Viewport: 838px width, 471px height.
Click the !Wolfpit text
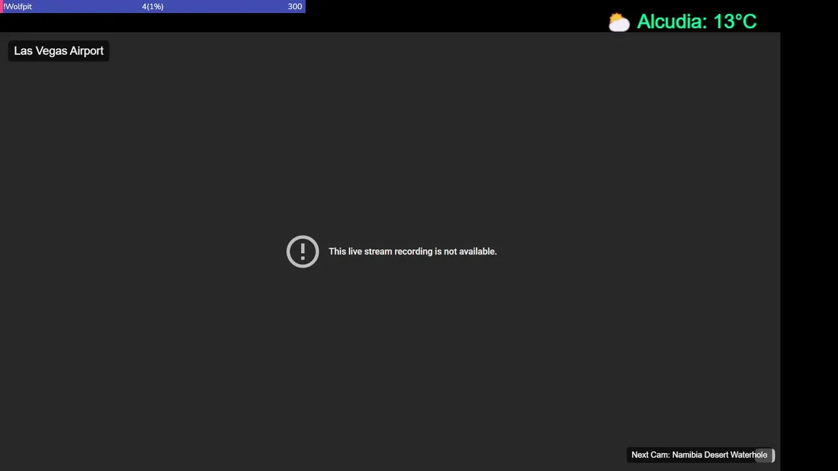coord(18,7)
